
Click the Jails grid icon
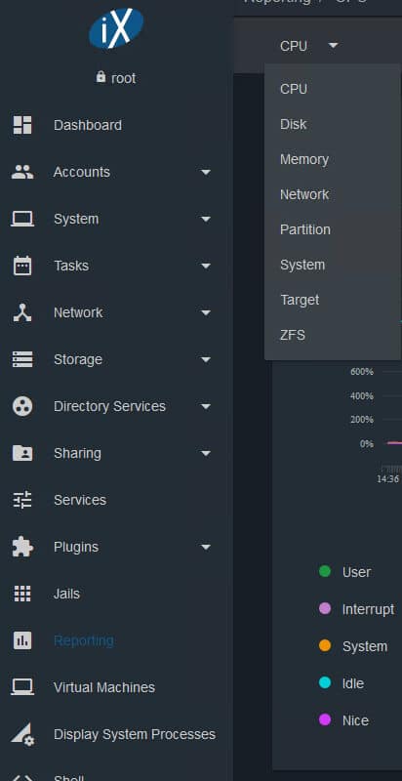click(x=22, y=594)
